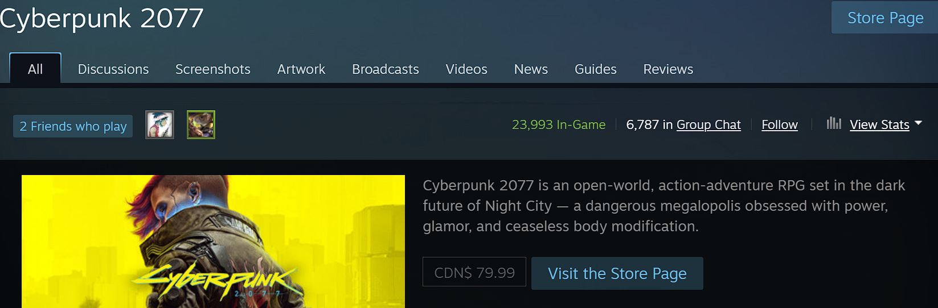Click Visit the Store Page button
The image size is (938, 308).
coord(617,273)
